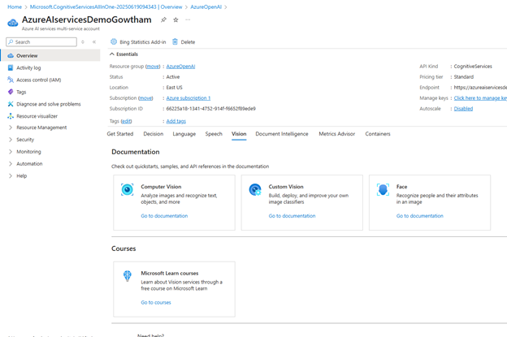
Task: Focus the sidebar Search field
Action: [x=41, y=42]
